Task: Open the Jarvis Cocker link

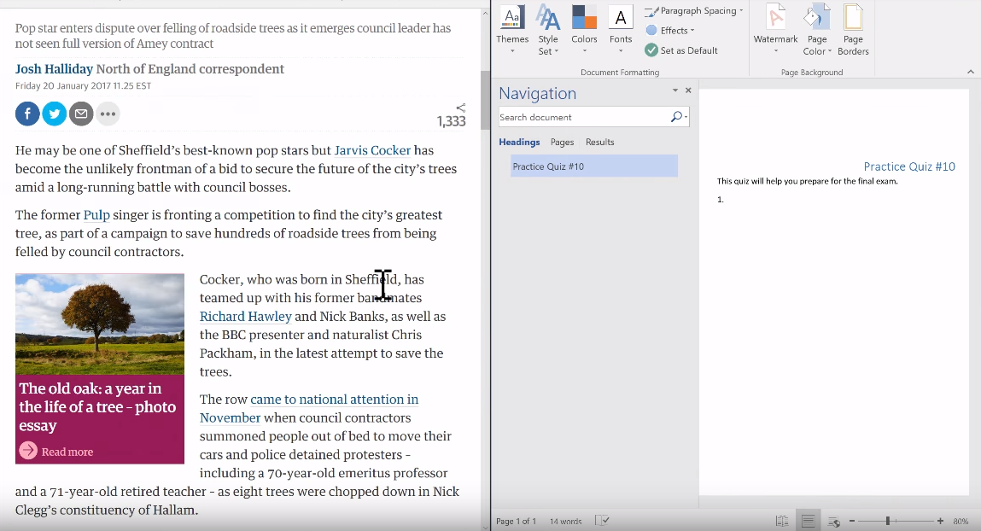Action: (372, 150)
